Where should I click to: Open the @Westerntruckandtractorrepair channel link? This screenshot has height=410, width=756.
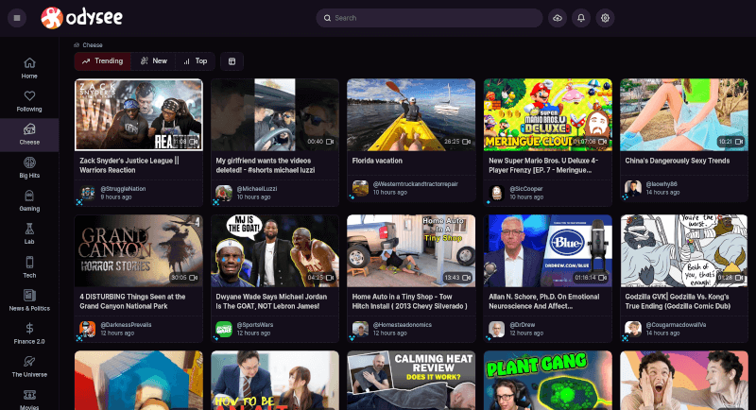(415, 184)
